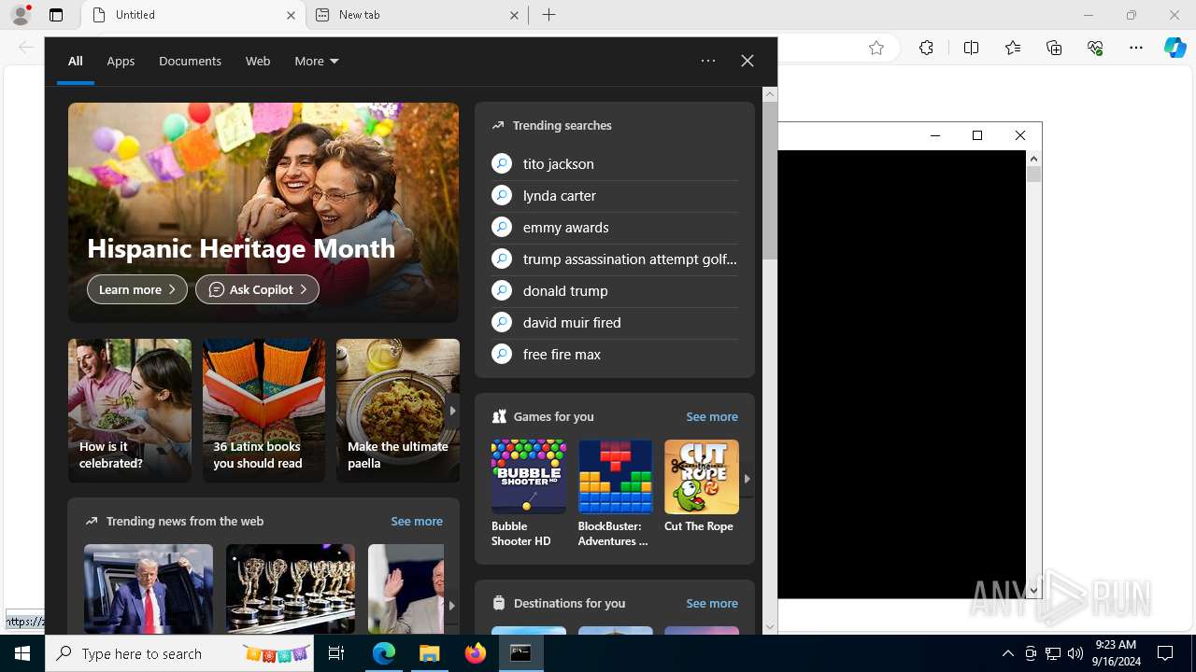Click the Ask Copilot button
This screenshot has width=1196, height=672.
point(257,289)
